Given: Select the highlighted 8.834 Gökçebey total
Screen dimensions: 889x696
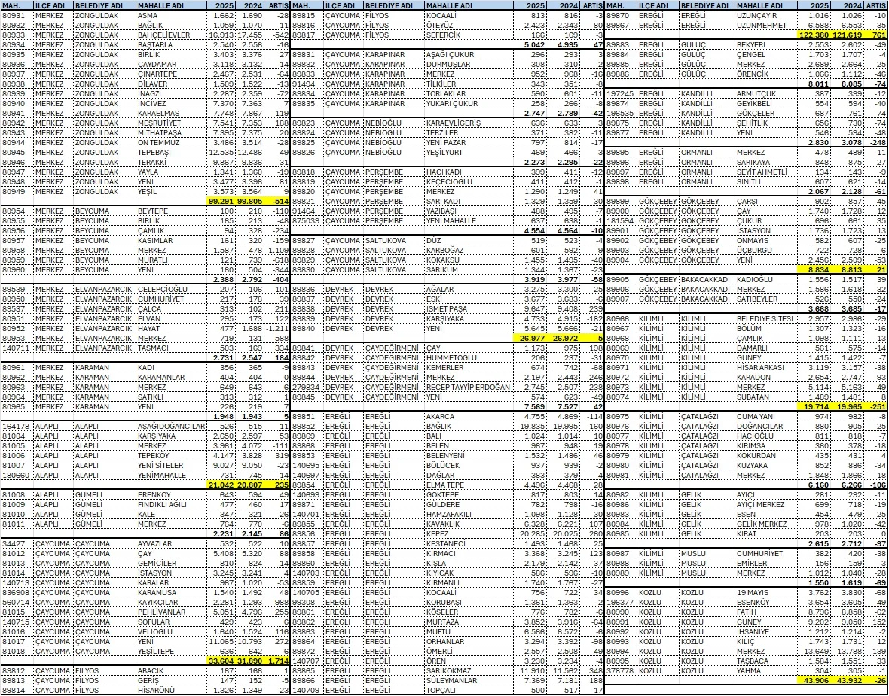Looking at the screenshot, I should [812, 269].
